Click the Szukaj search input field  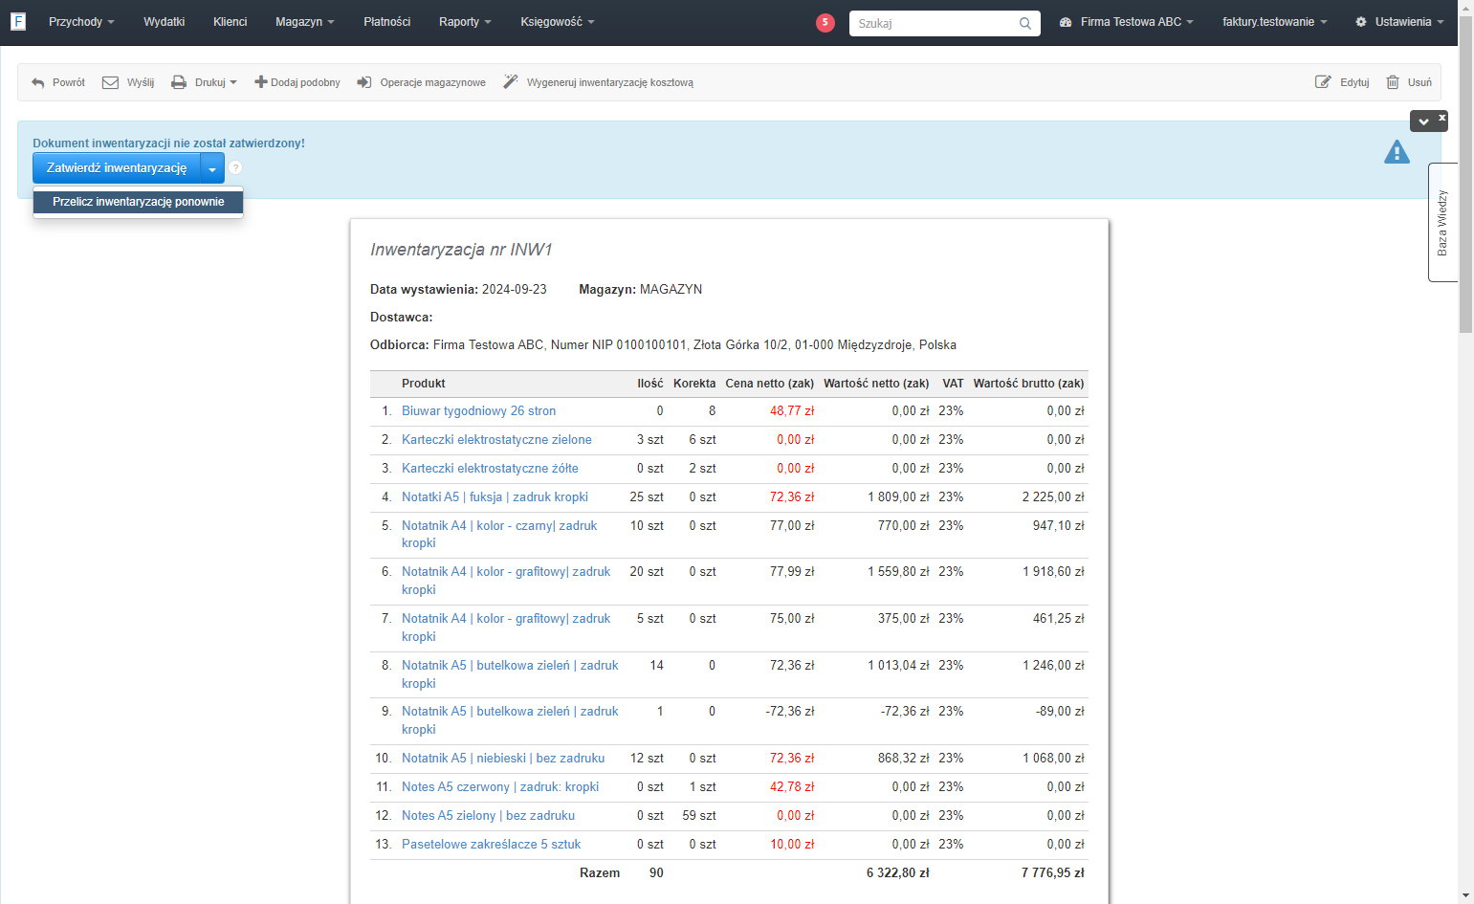[935, 23]
